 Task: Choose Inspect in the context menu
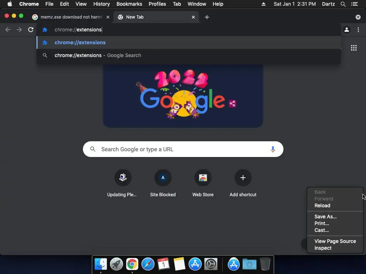335,248
